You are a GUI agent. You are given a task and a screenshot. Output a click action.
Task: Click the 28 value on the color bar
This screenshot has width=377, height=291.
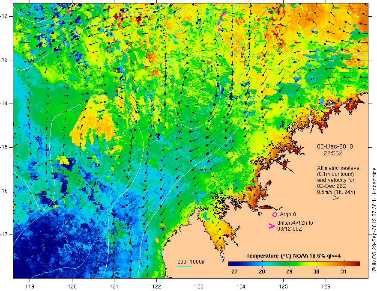click(262, 272)
